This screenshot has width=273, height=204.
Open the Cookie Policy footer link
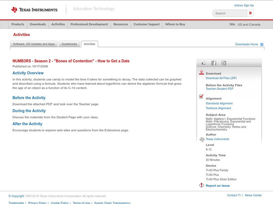pyautogui.click(x=59, y=203)
